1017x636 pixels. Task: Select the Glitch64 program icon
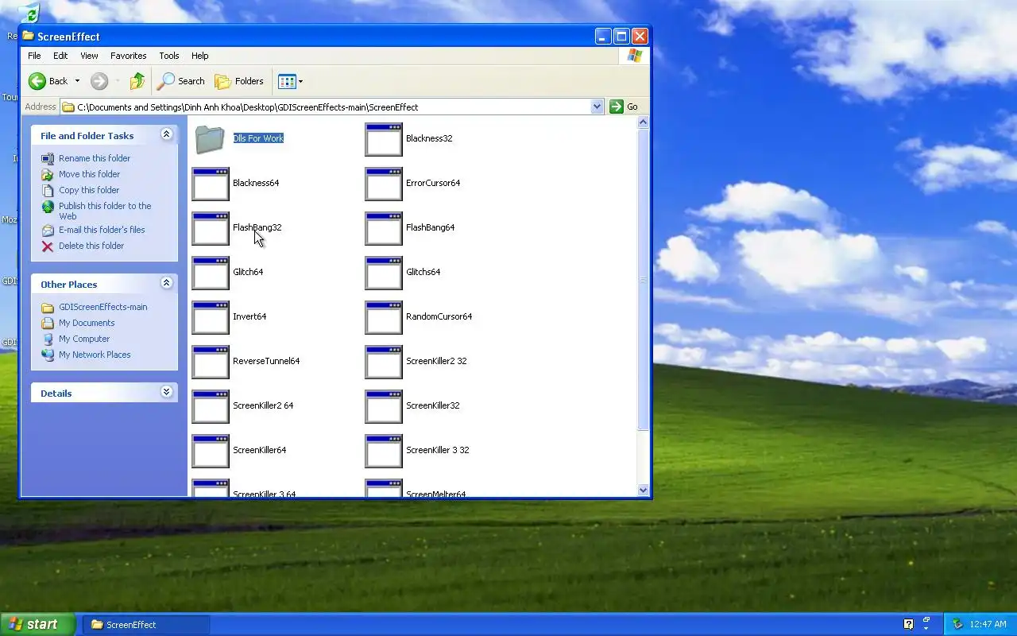coord(211,273)
